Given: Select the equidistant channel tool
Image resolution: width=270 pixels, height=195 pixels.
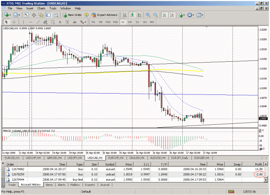Looking at the screenshot, I should pos(45,22).
